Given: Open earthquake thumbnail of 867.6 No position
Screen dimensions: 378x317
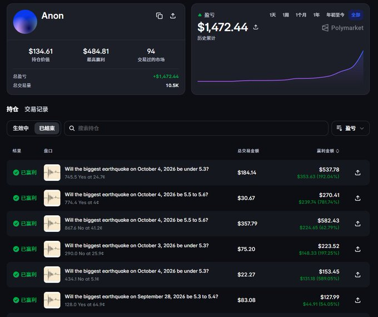Looking at the screenshot, I should point(52,224).
